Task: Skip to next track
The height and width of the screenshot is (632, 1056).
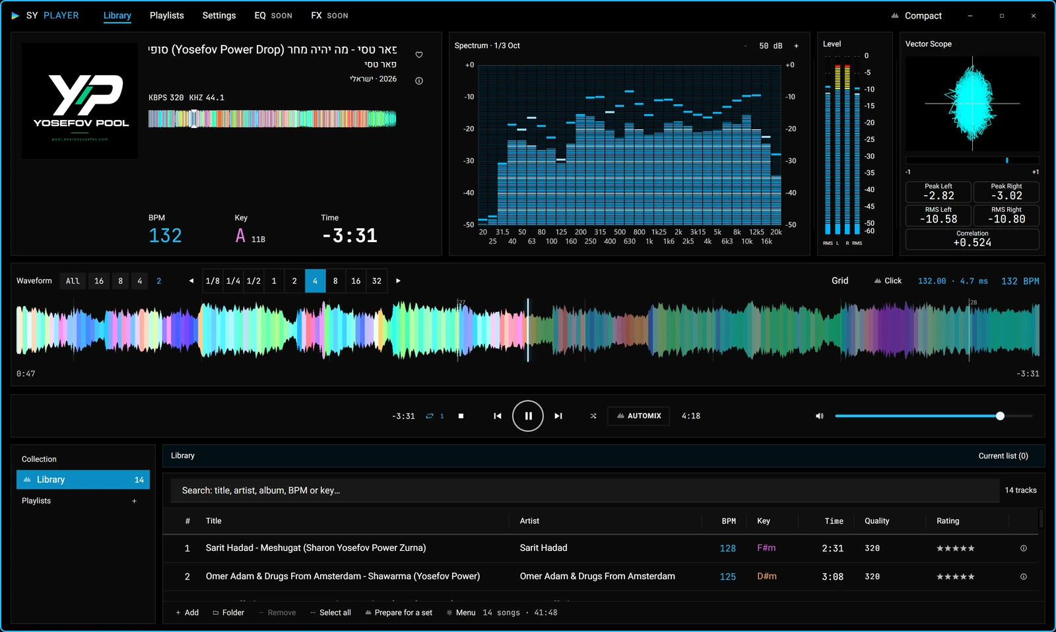Action: point(558,416)
